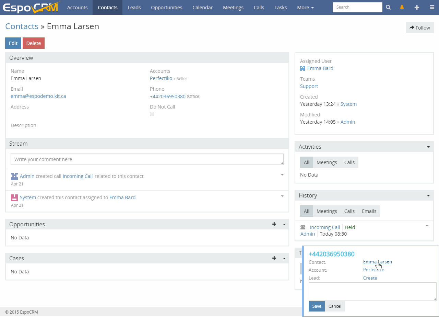Open the Perfectiko account link in Overview
This screenshot has width=439, height=317.
(161, 78)
